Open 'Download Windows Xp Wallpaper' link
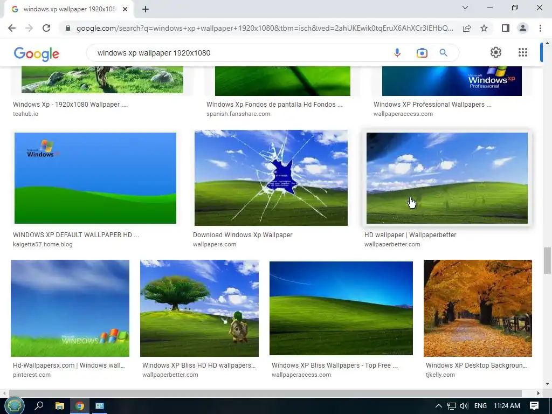Image resolution: width=552 pixels, height=414 pixels. tap(243, 235)
